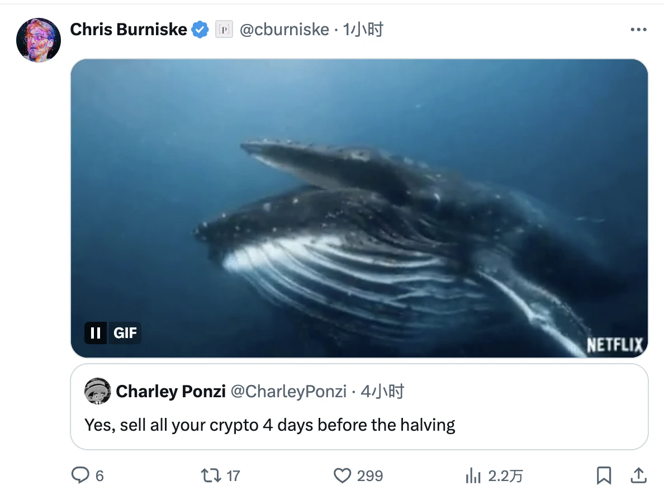Image resolution: width=664 pixels, height=495 pixels.
Task: Open the quoted tweet's 4小时 timestamp
Action: [382, 392]
